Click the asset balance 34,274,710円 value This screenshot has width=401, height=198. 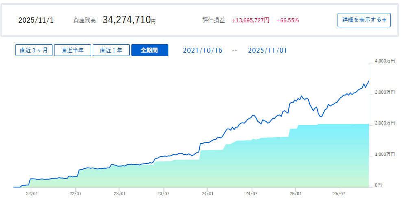click(129, 20)
